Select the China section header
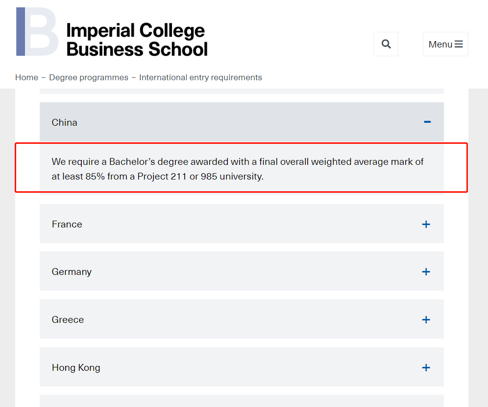The image size is (488, 407). point(64,122)
